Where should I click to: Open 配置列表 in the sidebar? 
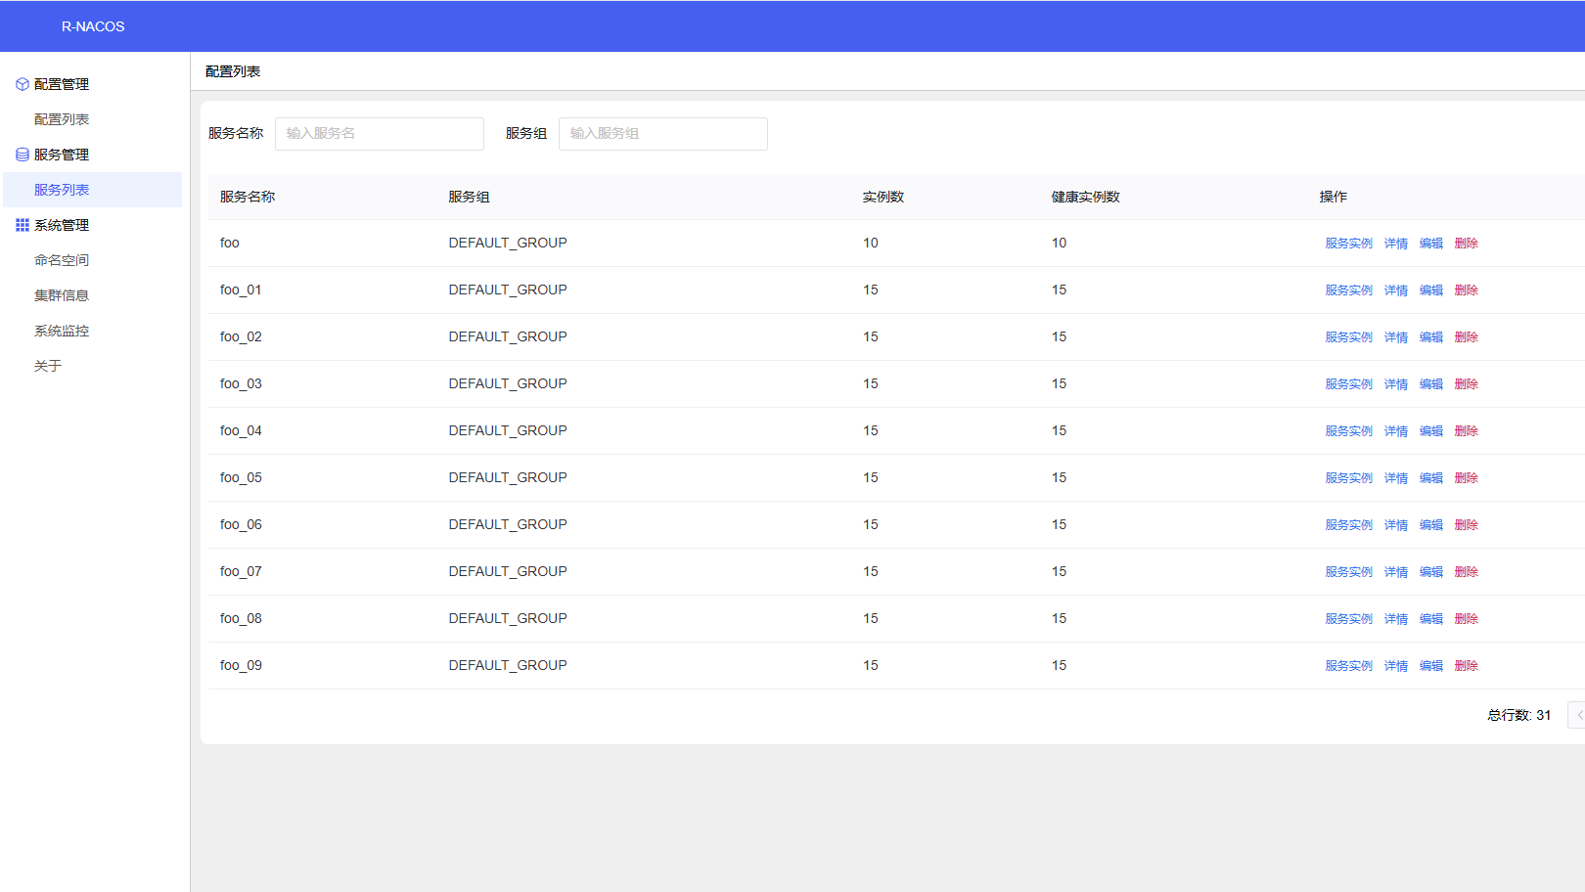[x=62, y=119]
